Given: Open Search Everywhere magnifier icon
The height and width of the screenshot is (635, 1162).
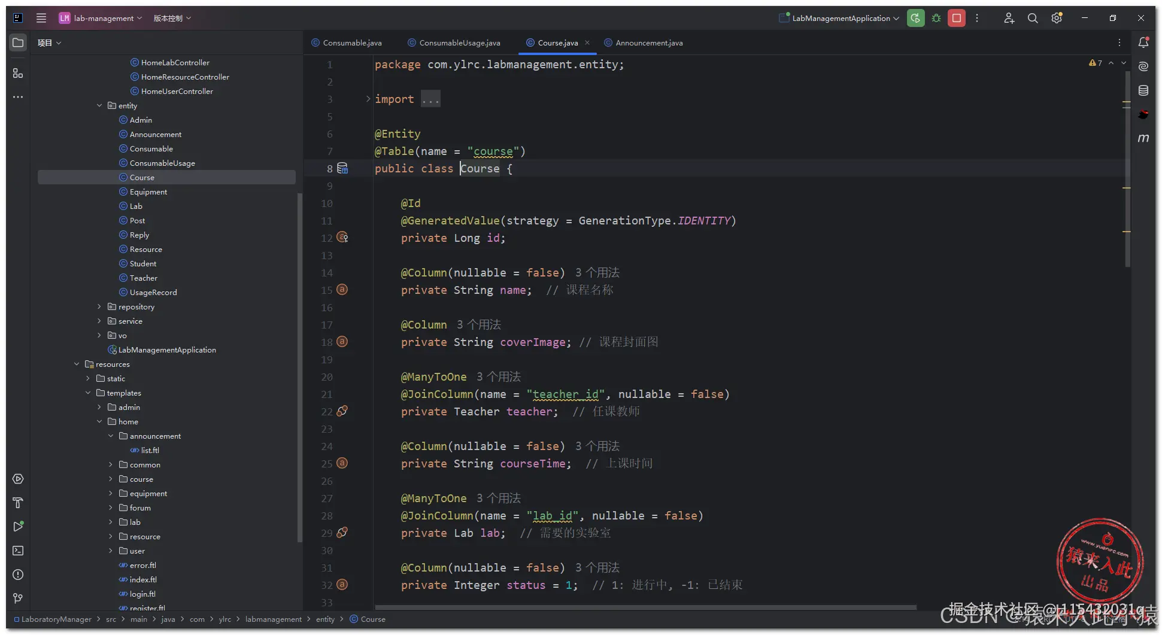Looking at the screenshot, I should [x=1033, y=18].
